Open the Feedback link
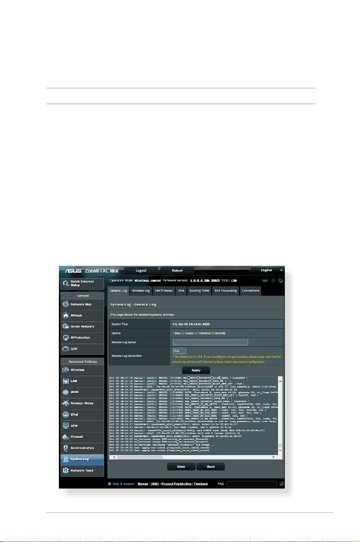The height and width of the screenshot is (542, 360). [x=201, y=484]
